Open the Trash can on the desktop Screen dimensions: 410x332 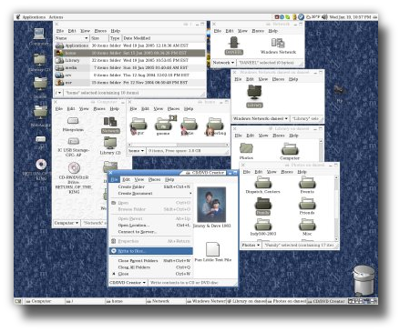364,280
